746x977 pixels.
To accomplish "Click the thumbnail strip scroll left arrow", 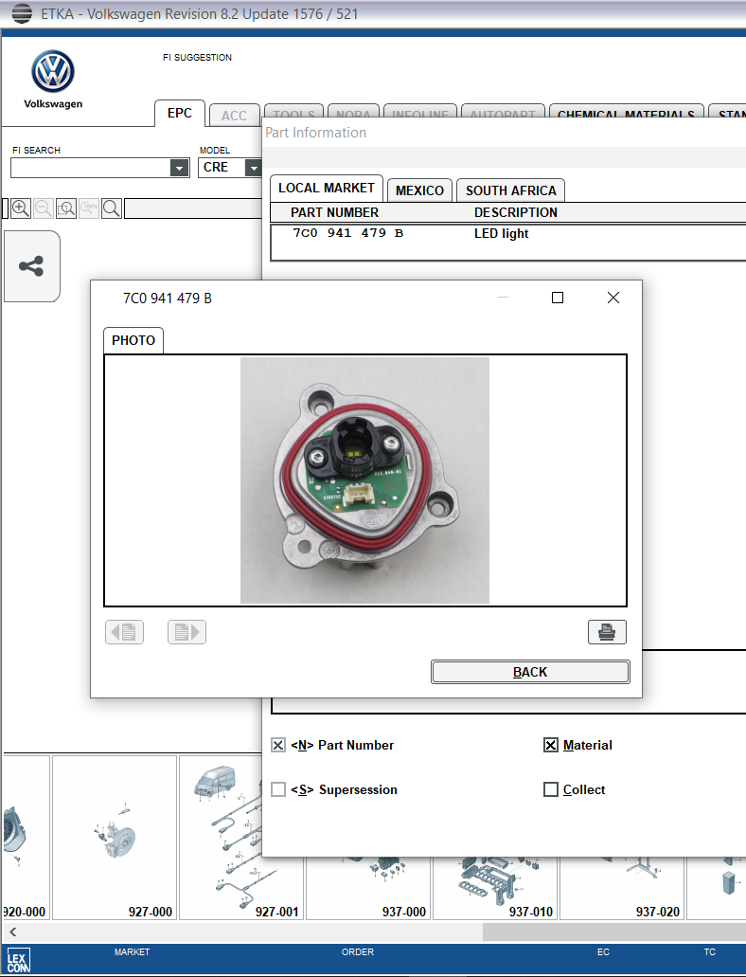I will click(12, 932).
